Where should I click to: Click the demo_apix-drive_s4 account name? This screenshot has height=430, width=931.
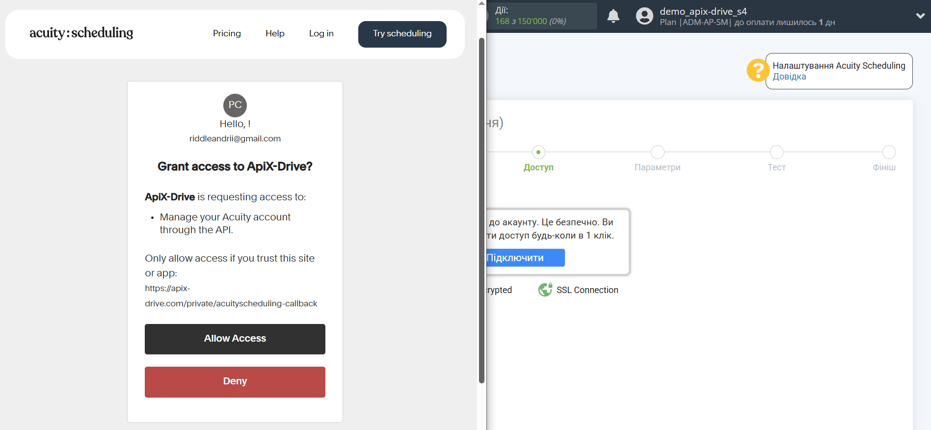[703, 11]
